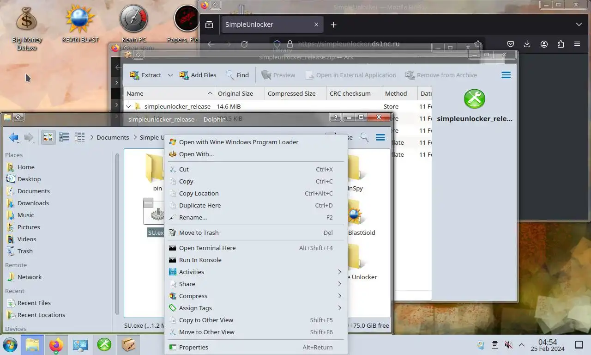Reload page in Firefox
Screen dimensions: 591x355
click(244, 44)
